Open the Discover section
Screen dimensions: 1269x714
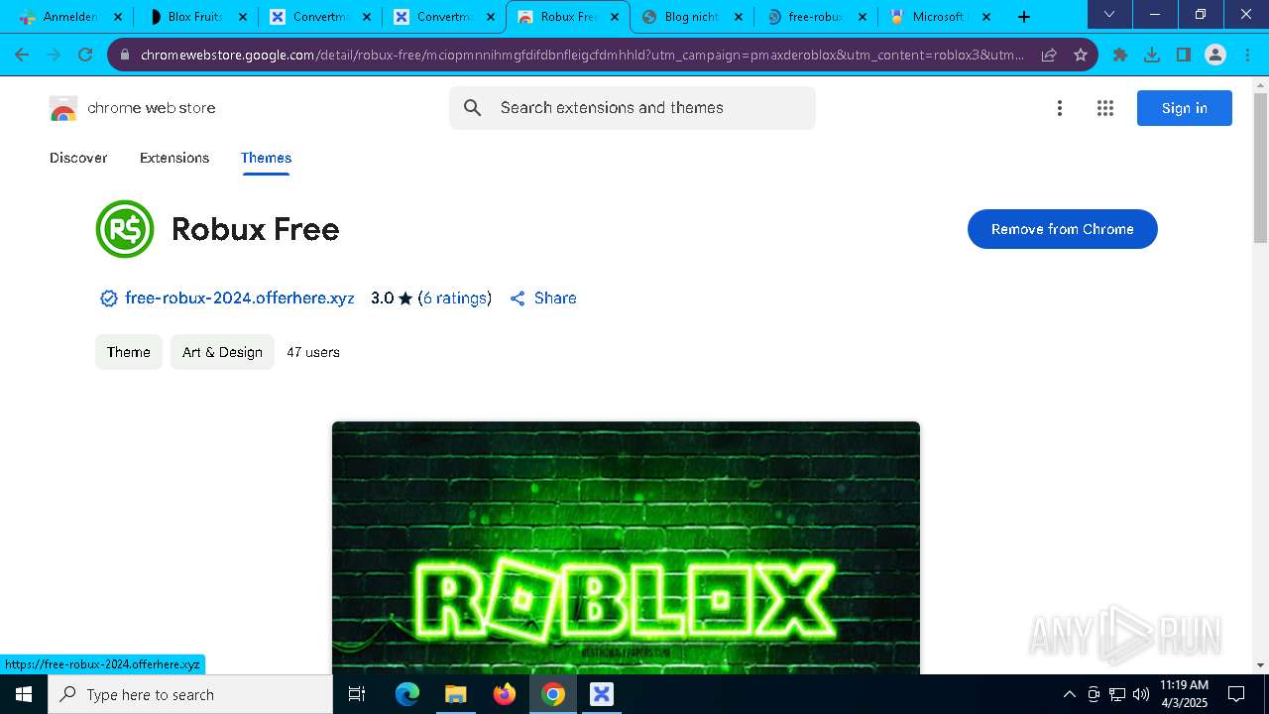point(78,158)
